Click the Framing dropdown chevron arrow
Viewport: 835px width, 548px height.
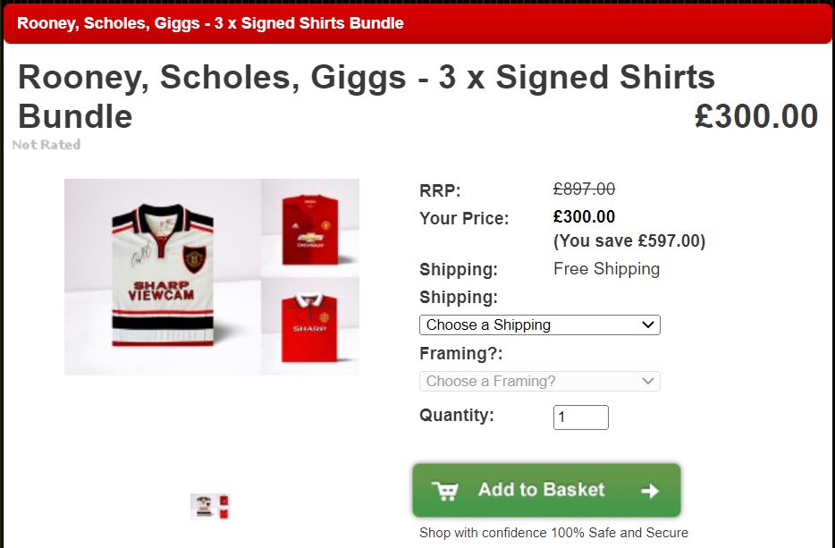coord(647,382)
